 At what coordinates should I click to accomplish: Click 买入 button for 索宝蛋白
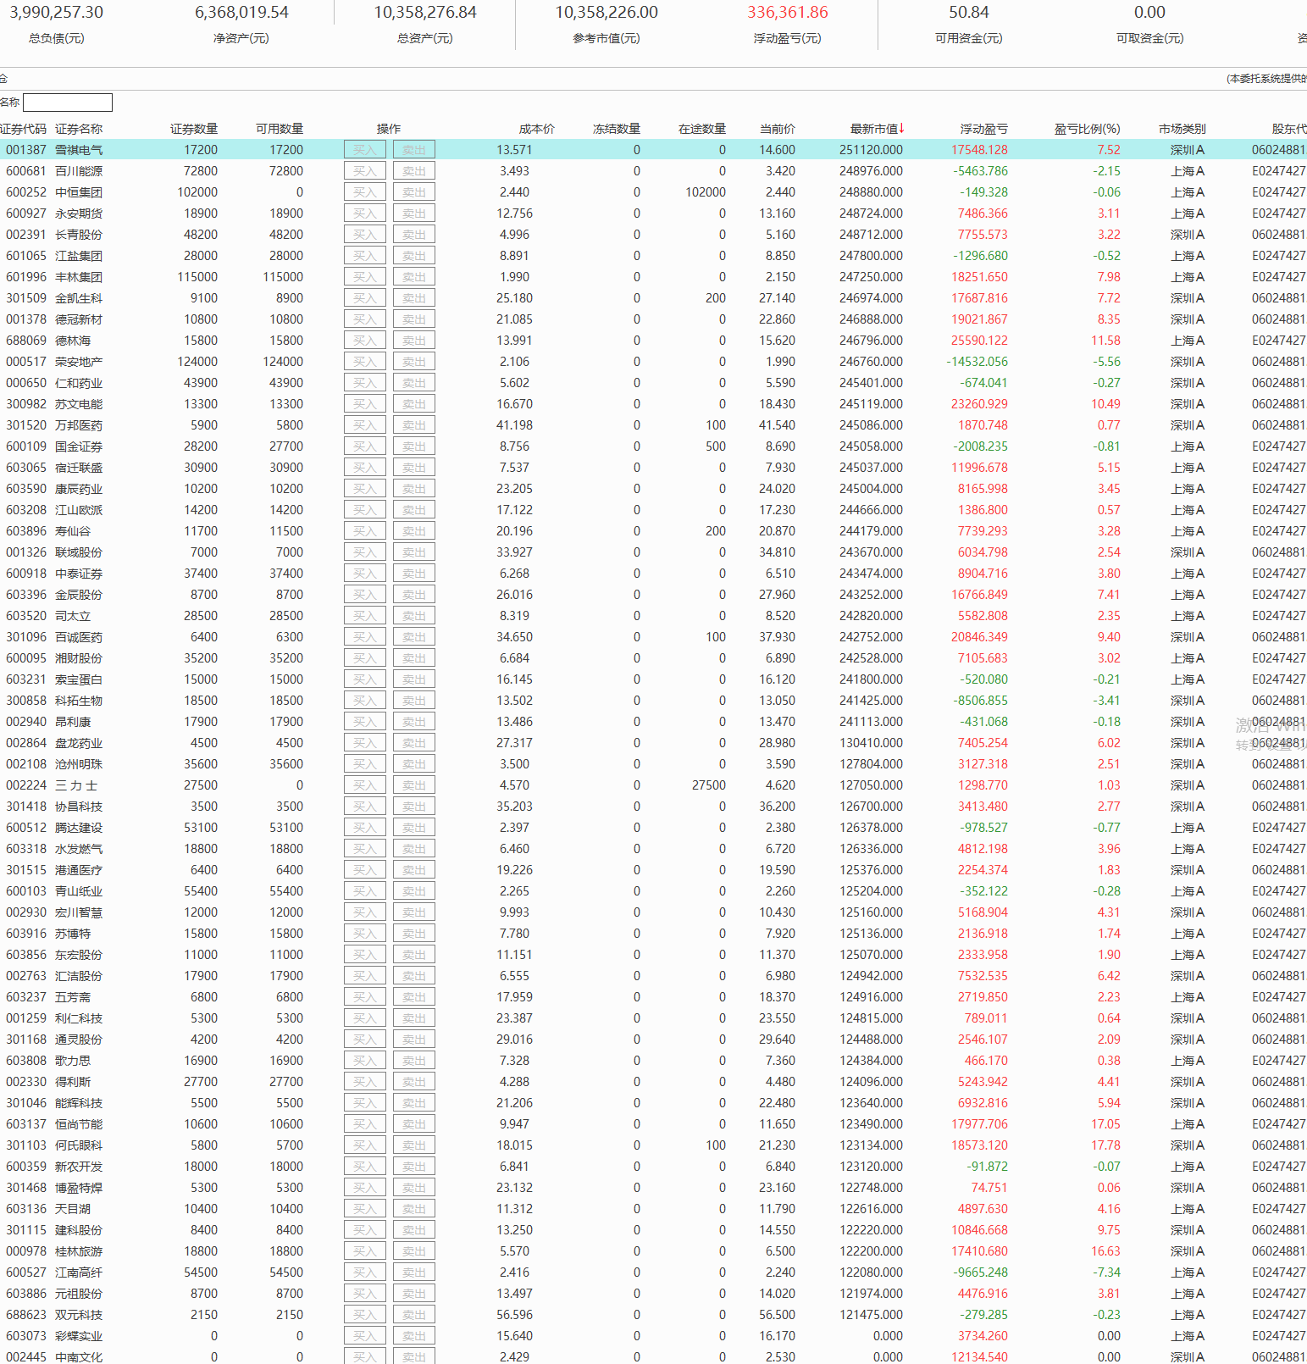pyautogui.click(x=365, y=679)
